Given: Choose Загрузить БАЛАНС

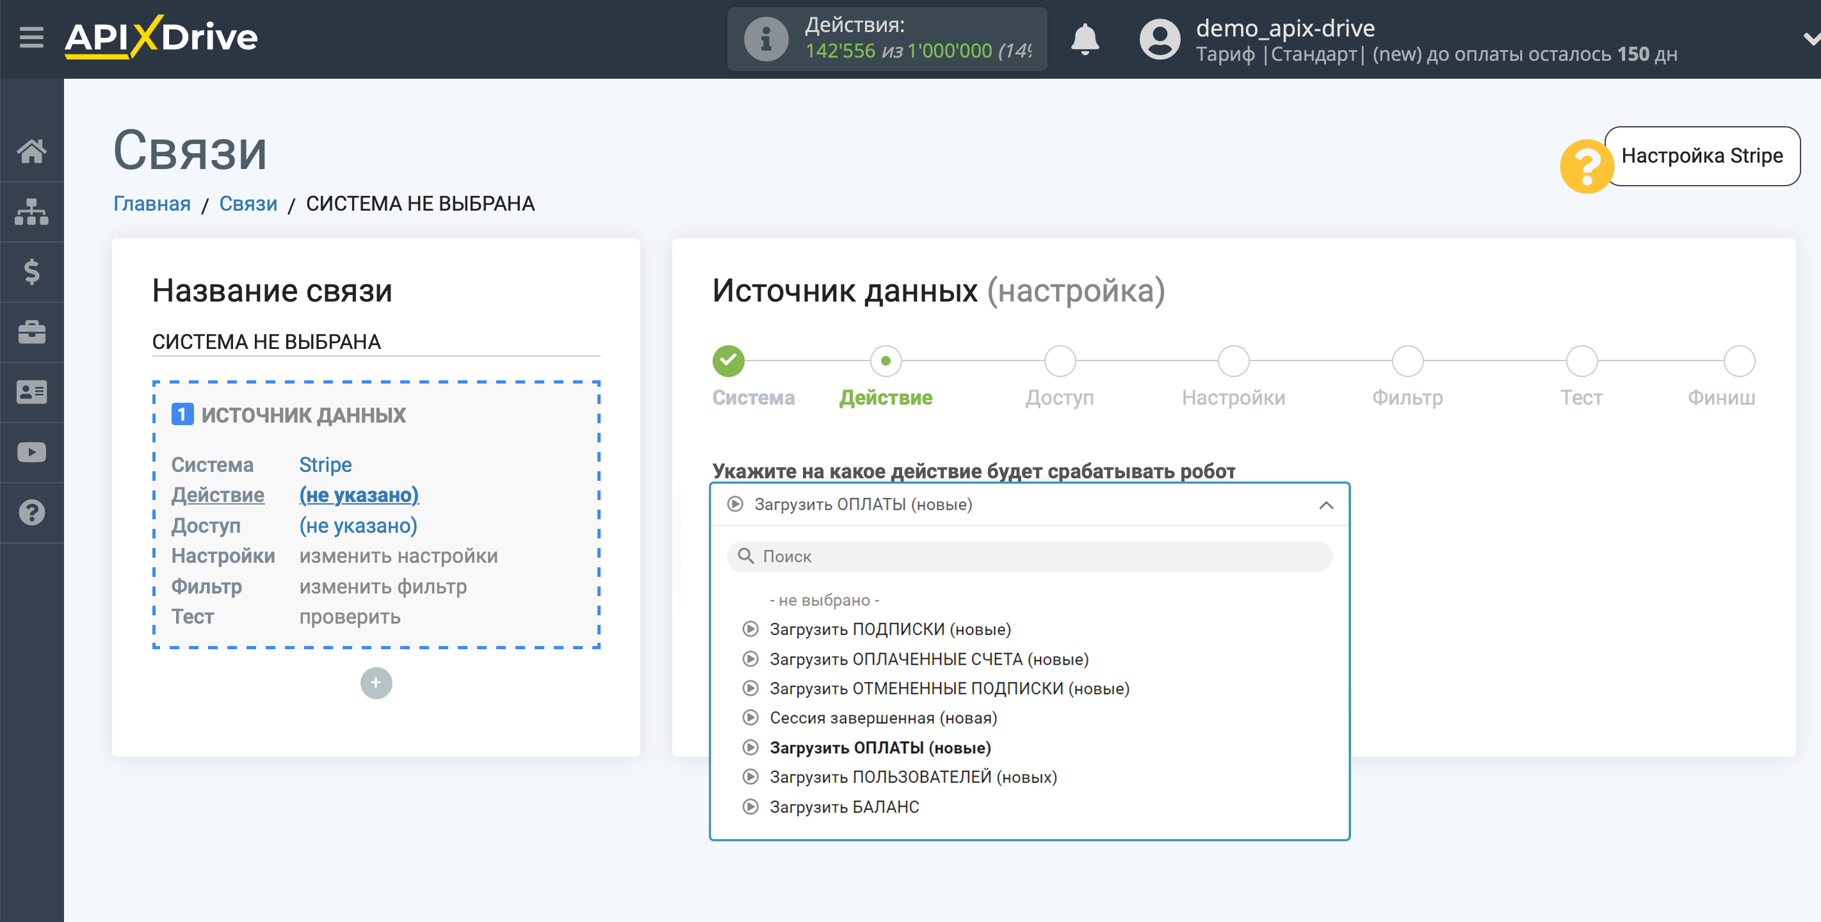Looking at the screenshot, I should (x=844, y=807).
